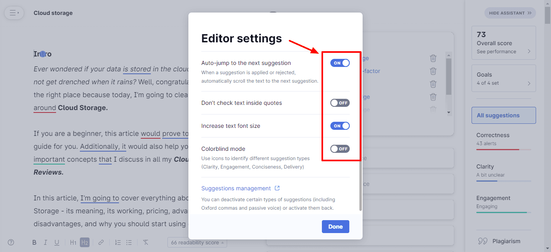Click the bulleted list icon

tap(129, 242)
